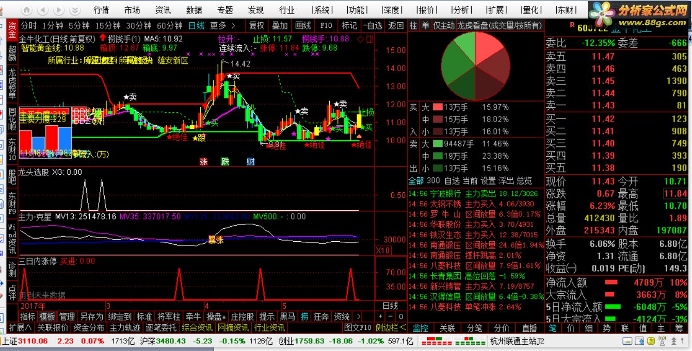Click the plus zoom button below chart

(x=381, y=316)
